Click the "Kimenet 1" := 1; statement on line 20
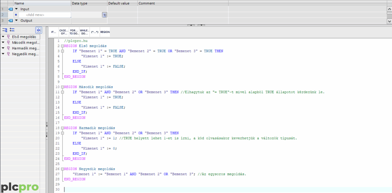Image resolution: width=392 pixels, height=193 pixels. (x=99, y=138)
